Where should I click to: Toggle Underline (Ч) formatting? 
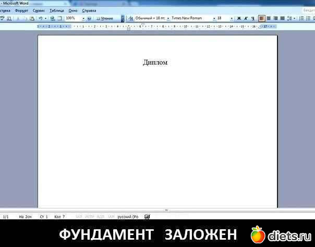click(x=253, y=18)
